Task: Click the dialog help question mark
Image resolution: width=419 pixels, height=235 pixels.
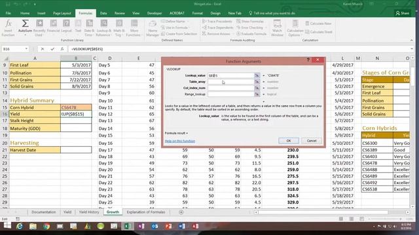Action: [x=308, y=60]
